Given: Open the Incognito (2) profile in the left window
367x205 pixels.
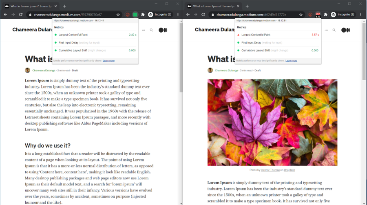Looking at the screenshot, I should click(160, 15).
